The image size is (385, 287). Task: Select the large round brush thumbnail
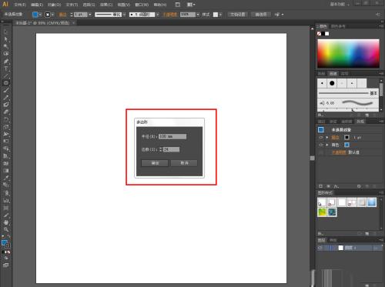click(332, 83)
